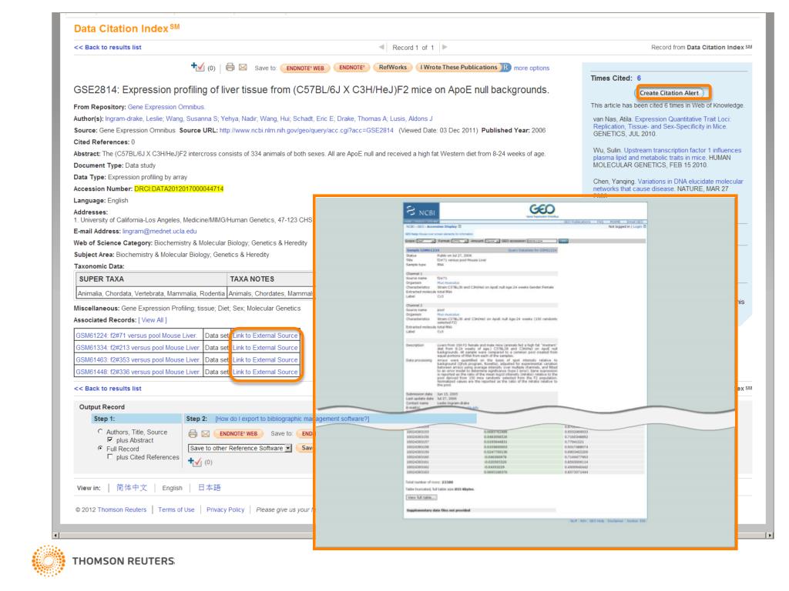
Task: Switch view to Japanese
Action: coord(210,487)
